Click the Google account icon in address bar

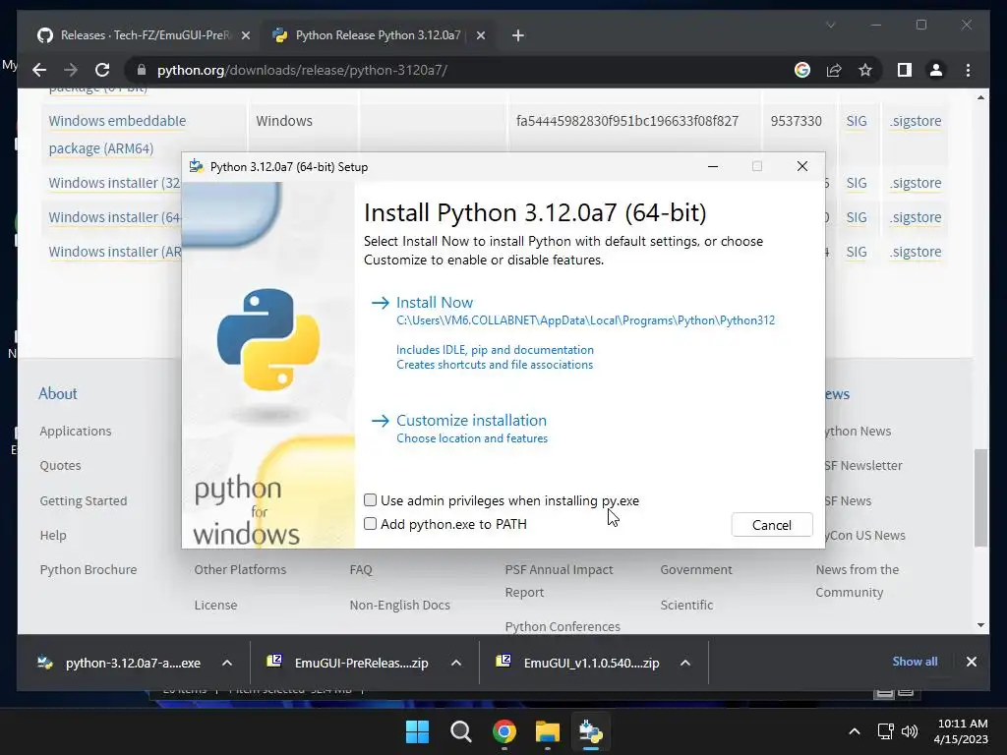[x=802, y=70]
